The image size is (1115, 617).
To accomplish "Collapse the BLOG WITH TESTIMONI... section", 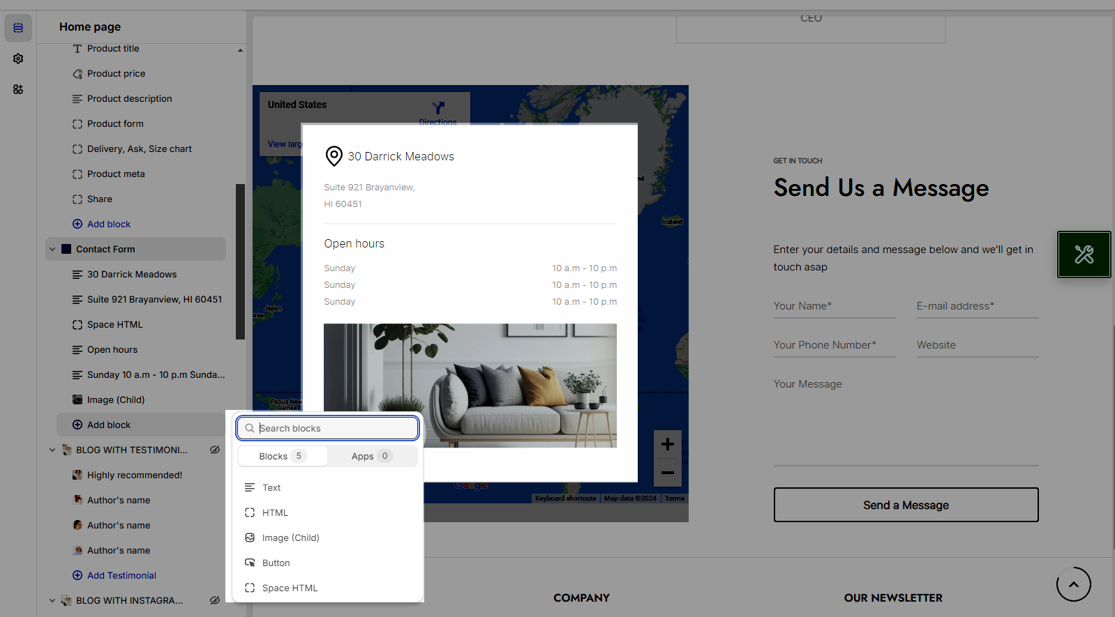I will click(x=52, y=450).
